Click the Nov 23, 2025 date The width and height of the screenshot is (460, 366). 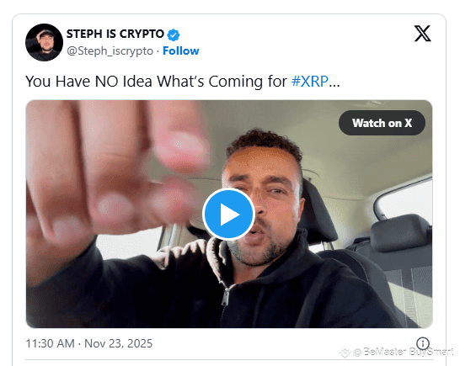click(x=119, y=343)
